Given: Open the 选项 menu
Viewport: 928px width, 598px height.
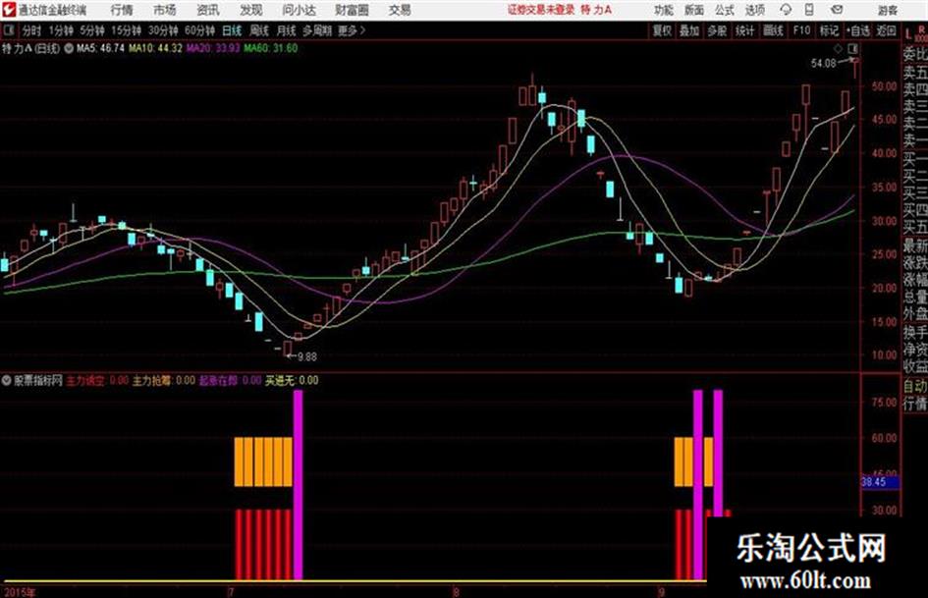Looking at the screenshot, I should click(x=754, y=10).
